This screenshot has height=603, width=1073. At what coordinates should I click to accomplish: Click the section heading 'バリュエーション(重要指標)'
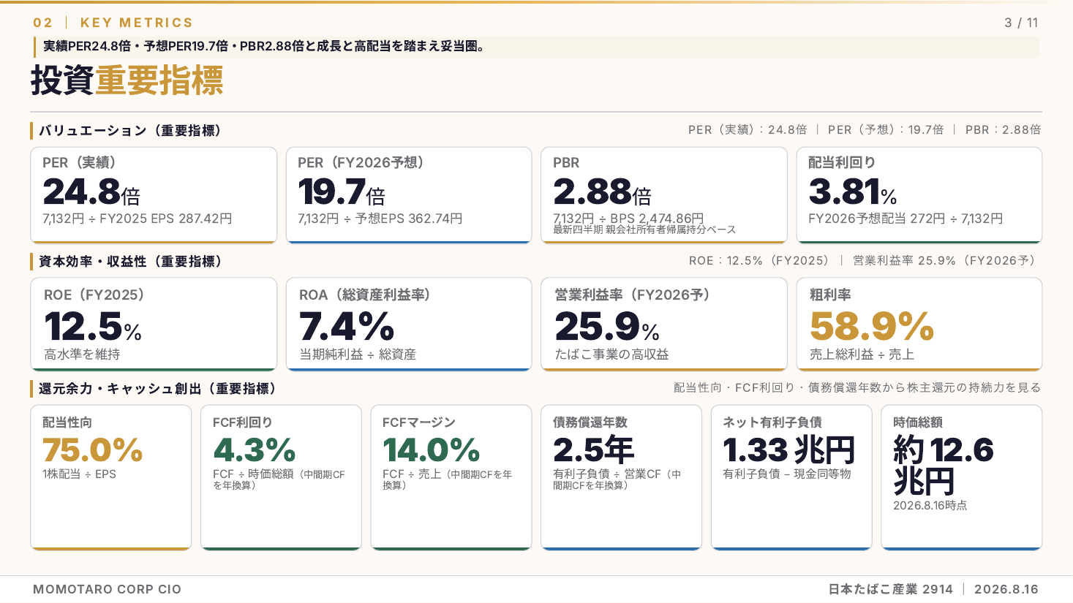click(130, 131)
